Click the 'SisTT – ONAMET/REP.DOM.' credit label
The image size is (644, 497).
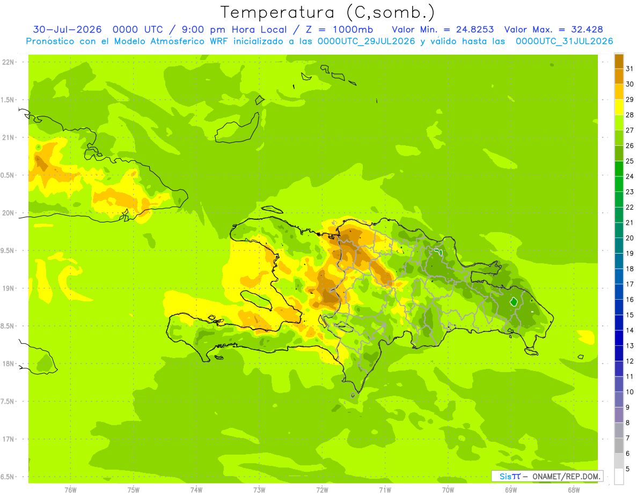pos(547,476)
